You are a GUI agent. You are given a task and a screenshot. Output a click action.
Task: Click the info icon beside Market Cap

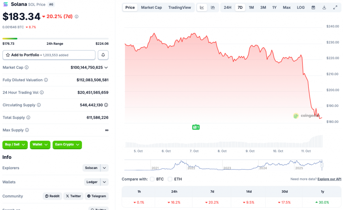pyautogui.click(x=27, y=68)
